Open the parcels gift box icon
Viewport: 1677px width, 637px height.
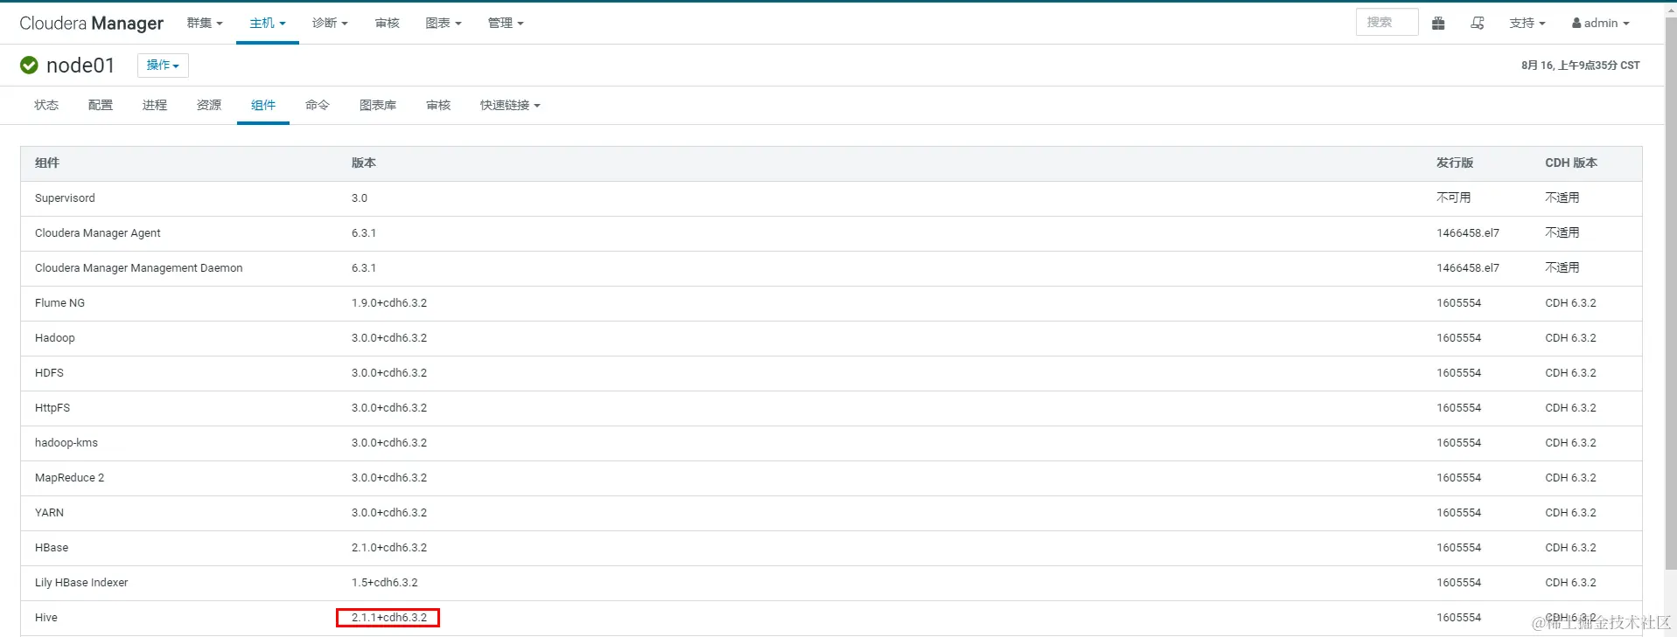click(x=1438, y=24)
